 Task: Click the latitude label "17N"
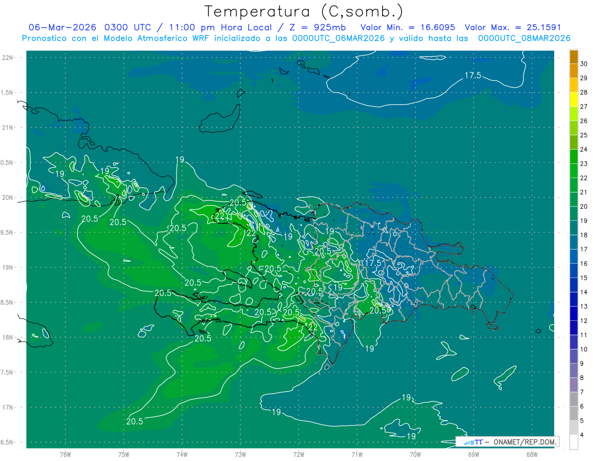pos(8,408)
